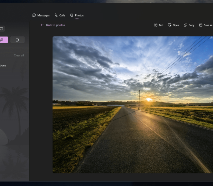
Task: Select the Photos tab label
Action: [x=79, y=15]
